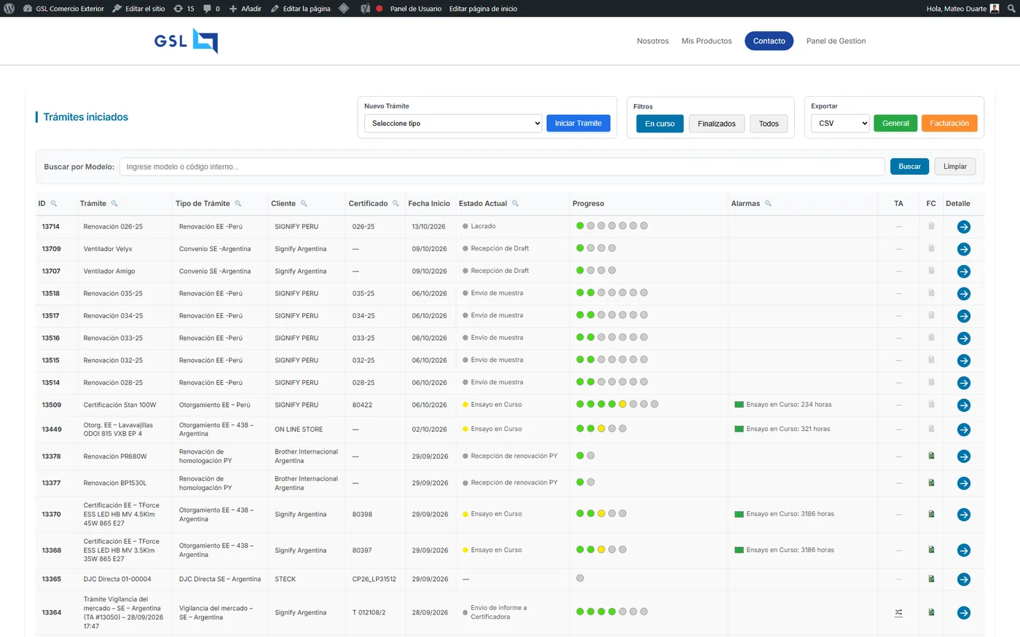Click the Iniciar Tramite button
This screenshot has height=637, width=1020.
(578, 124)
